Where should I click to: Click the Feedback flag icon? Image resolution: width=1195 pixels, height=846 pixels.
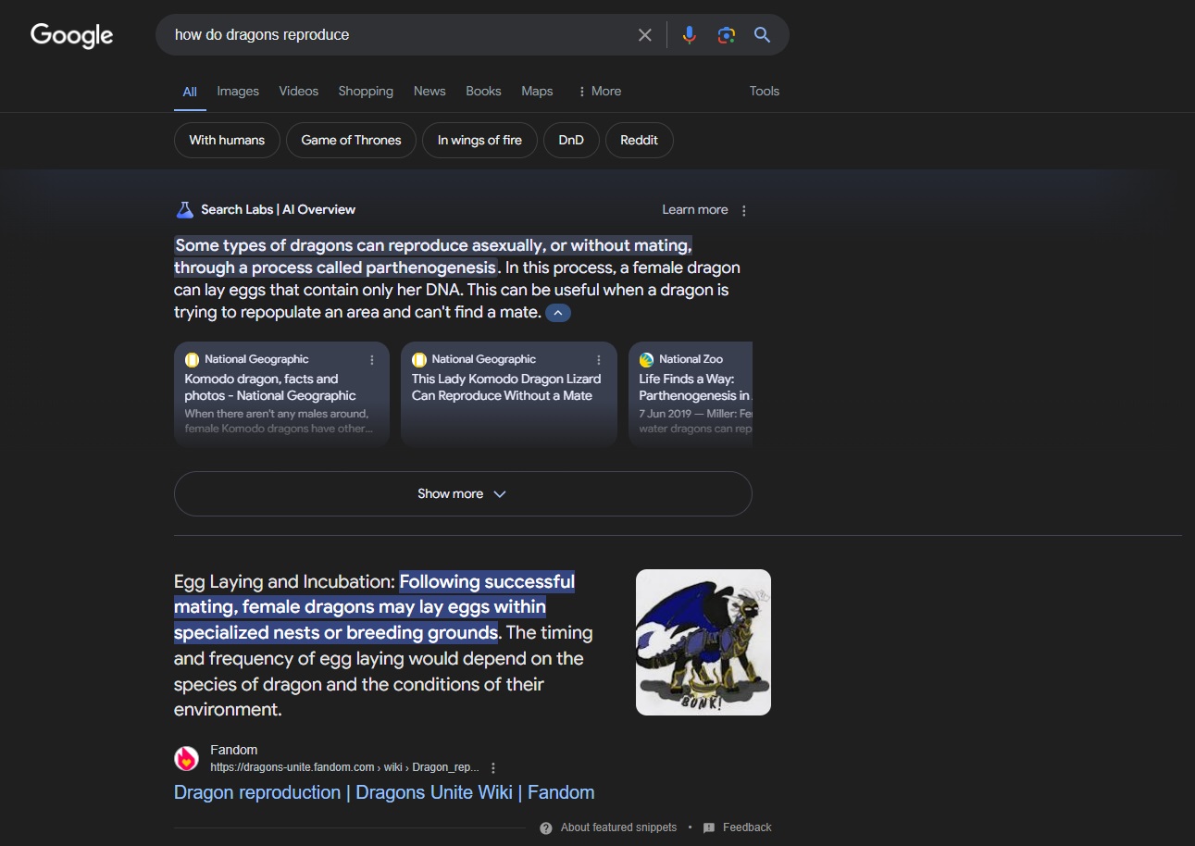[709, 827]
